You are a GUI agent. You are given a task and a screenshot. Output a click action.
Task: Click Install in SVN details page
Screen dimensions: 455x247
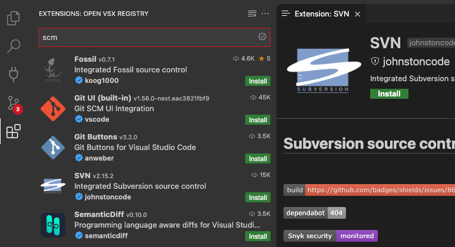pyautogui.click(x=389, y=94)
